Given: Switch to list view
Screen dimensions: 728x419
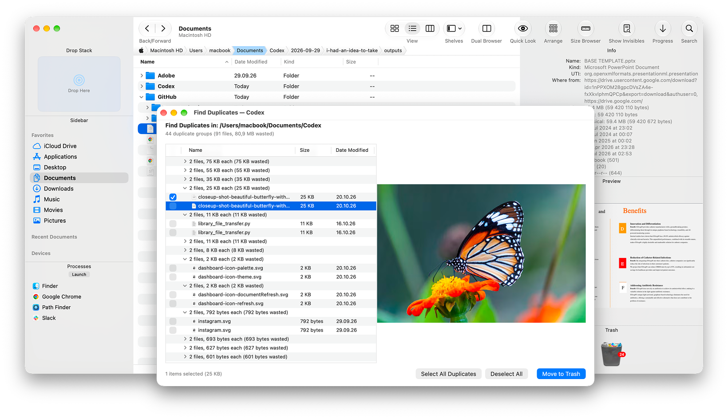Looking at the screenshot, I should click(x=412, y=28).
